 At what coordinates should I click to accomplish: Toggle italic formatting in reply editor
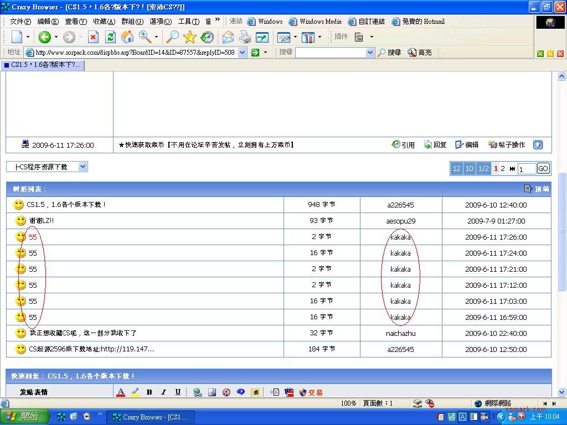point(163,392)
